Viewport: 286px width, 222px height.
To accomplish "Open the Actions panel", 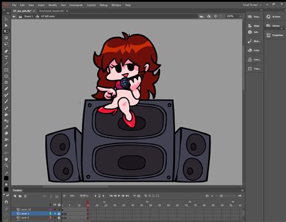I will click(x=273, y=17).
